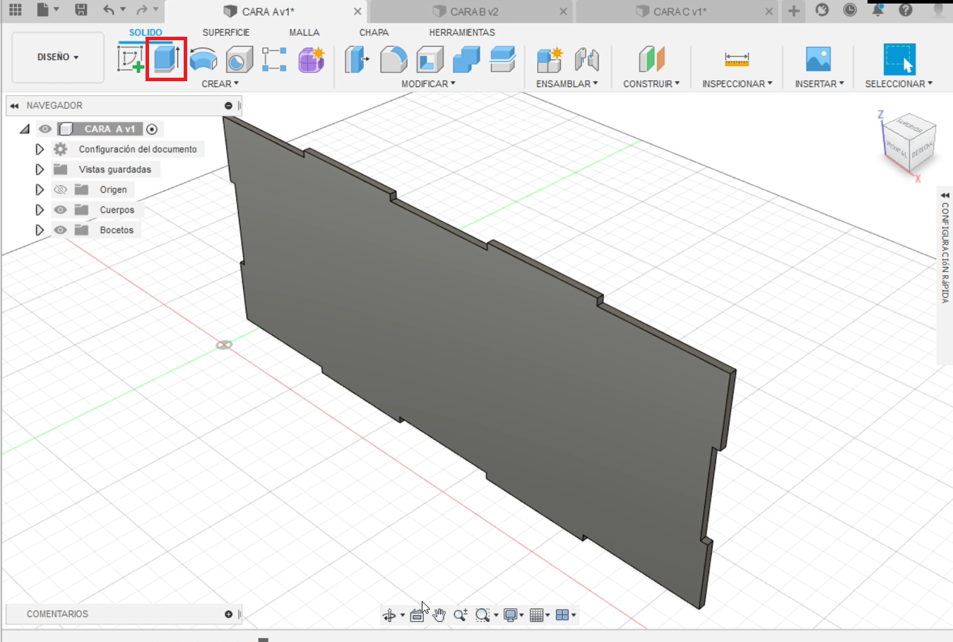Open the DISEÑO workspace switcher button
Image resolution: width=953 pixels, height=642 pixels.
57,58
